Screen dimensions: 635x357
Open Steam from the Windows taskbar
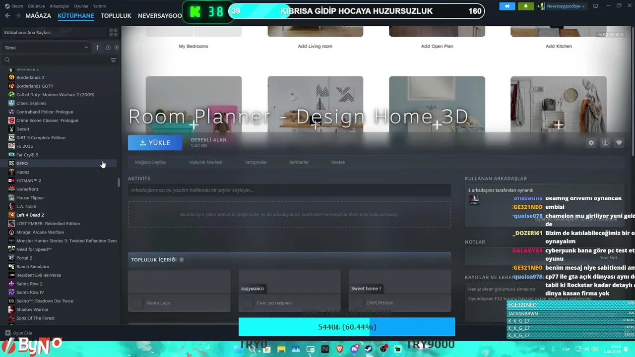pyautogui.click(x=369, y=349)
